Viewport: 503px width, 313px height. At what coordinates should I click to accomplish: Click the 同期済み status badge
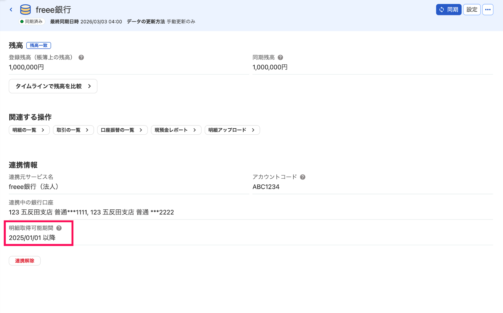[32, 22]
